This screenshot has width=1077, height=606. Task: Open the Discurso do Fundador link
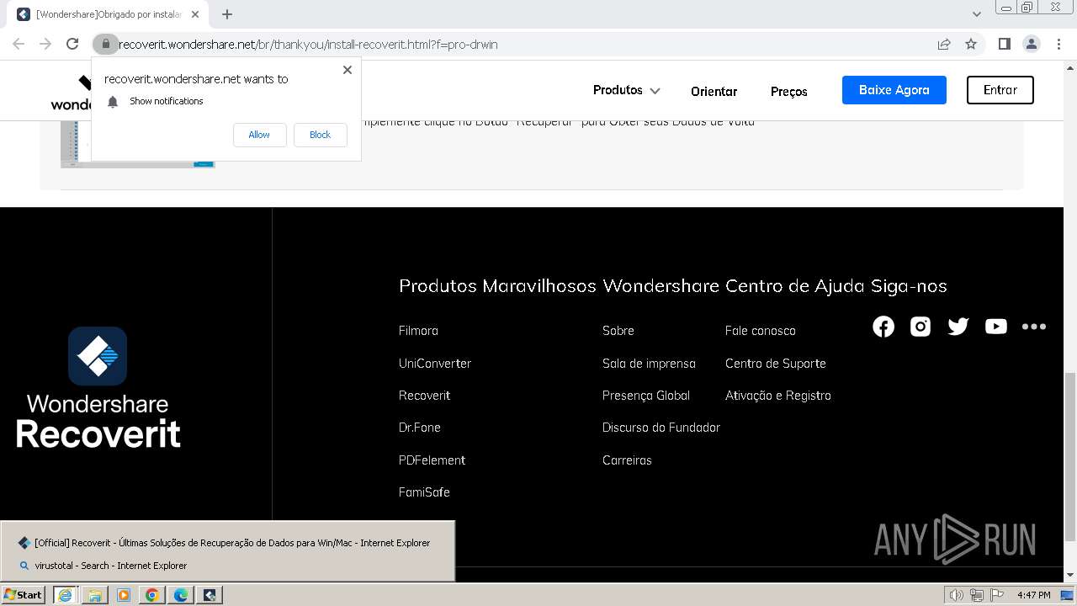(x=661, y=428)
